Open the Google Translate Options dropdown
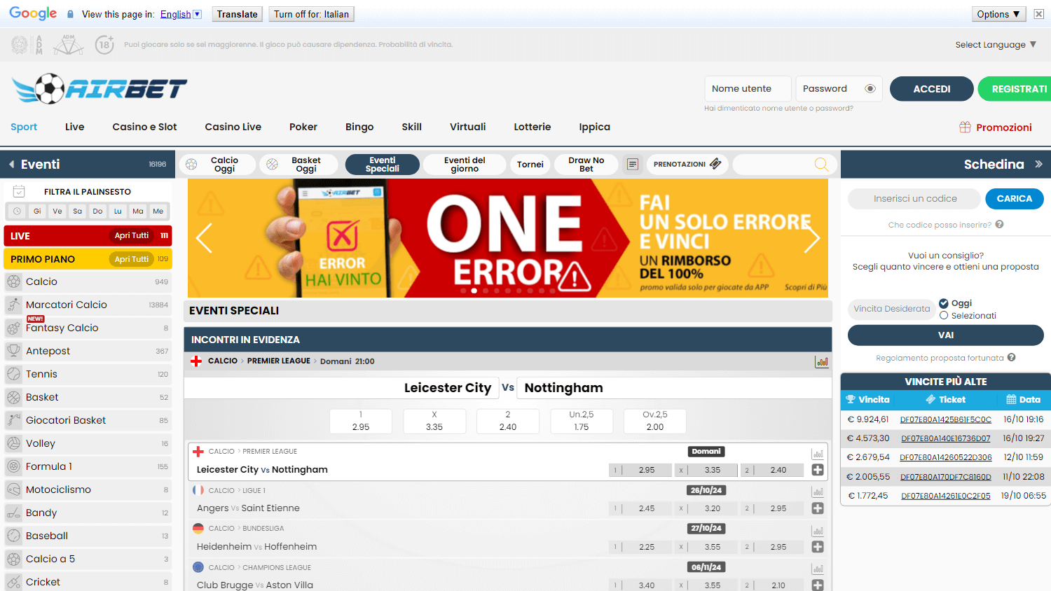The width and height of the screenshot is (1051, 591). [x=999, y=14]
